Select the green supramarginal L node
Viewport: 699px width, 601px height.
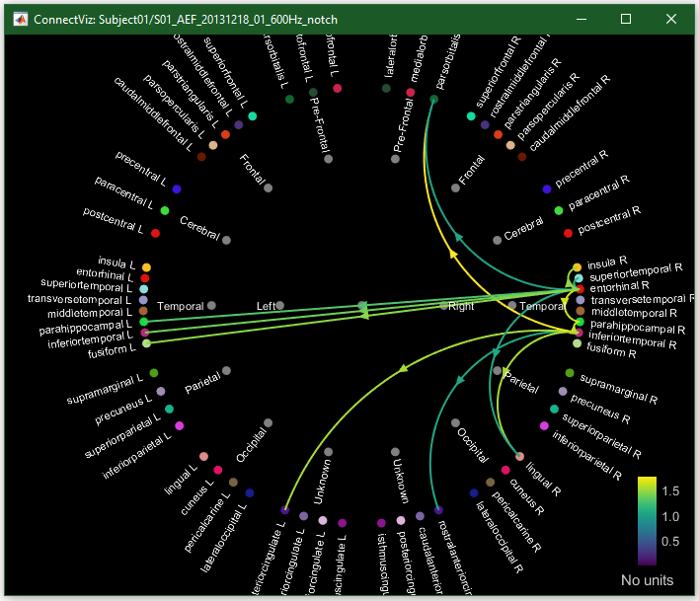[x=153, y=373]
